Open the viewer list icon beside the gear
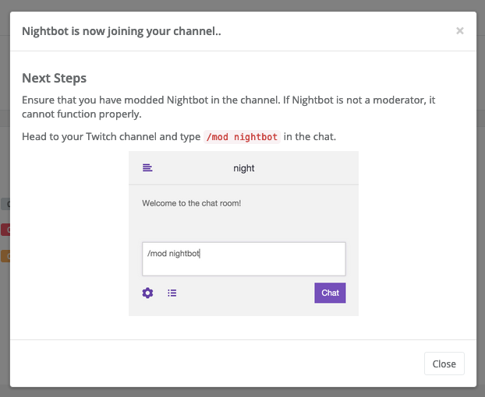 pos(172,293)
